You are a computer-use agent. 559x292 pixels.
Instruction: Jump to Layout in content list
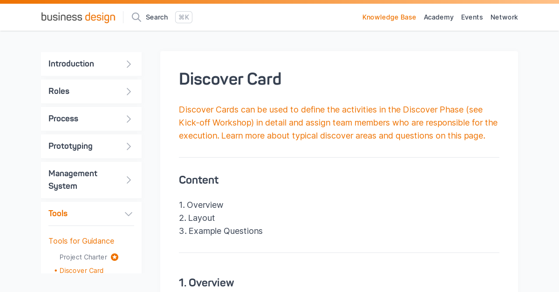coord(201,218)
